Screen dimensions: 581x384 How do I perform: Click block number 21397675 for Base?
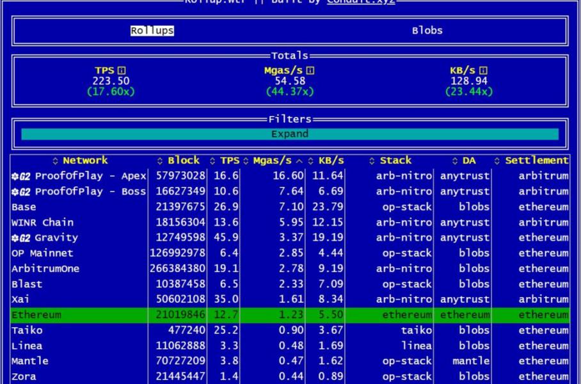(x=180, y=207)
